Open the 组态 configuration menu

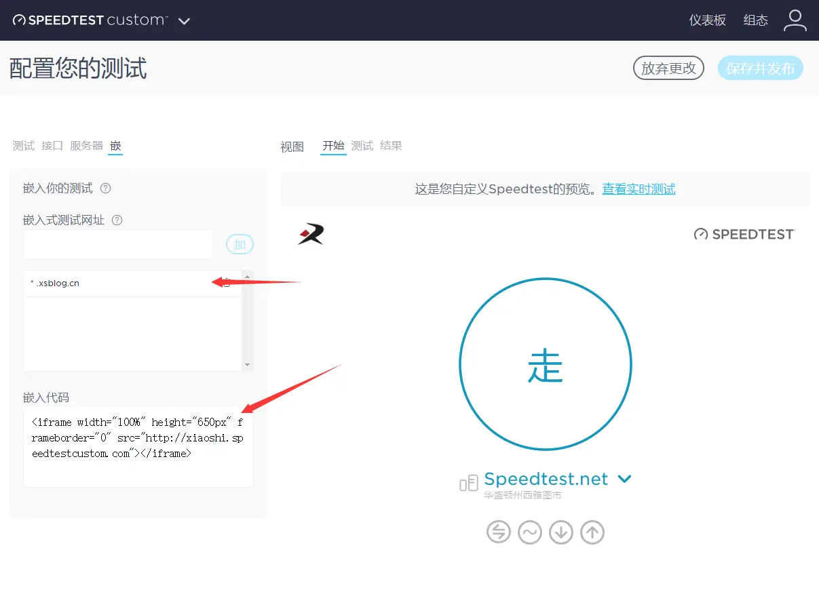click(755, 20)
